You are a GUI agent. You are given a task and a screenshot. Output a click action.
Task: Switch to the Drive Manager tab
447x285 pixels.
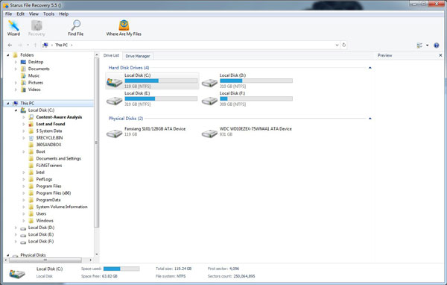tap(138, 56)
